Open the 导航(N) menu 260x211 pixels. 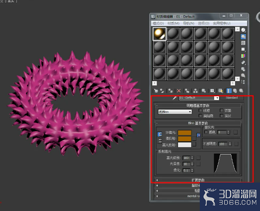[x=188, y=23]
